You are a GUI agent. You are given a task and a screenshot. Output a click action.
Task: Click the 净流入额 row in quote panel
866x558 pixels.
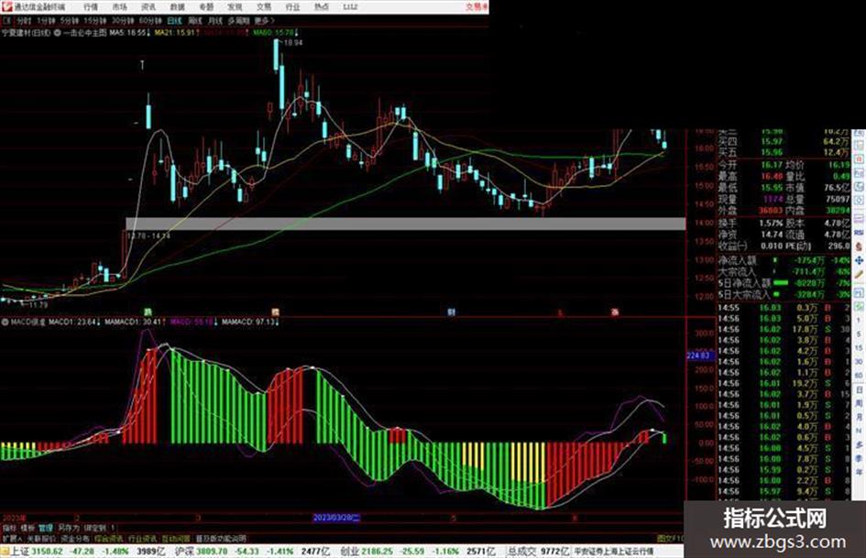tap(784, 259)
